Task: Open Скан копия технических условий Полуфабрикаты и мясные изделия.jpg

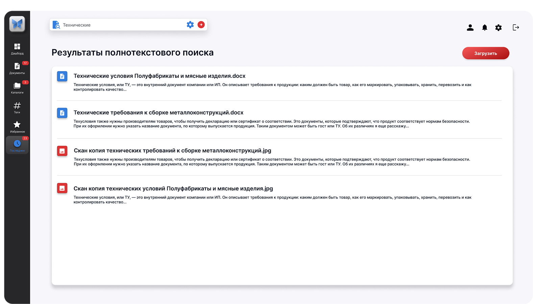Action: click(x=173, y=188)
